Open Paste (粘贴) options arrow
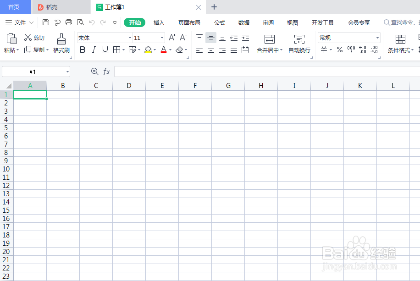This screenshot has width=420, height=281. point(18,50)
